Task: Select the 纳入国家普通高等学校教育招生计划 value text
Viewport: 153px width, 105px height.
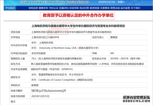Action: 88,64
